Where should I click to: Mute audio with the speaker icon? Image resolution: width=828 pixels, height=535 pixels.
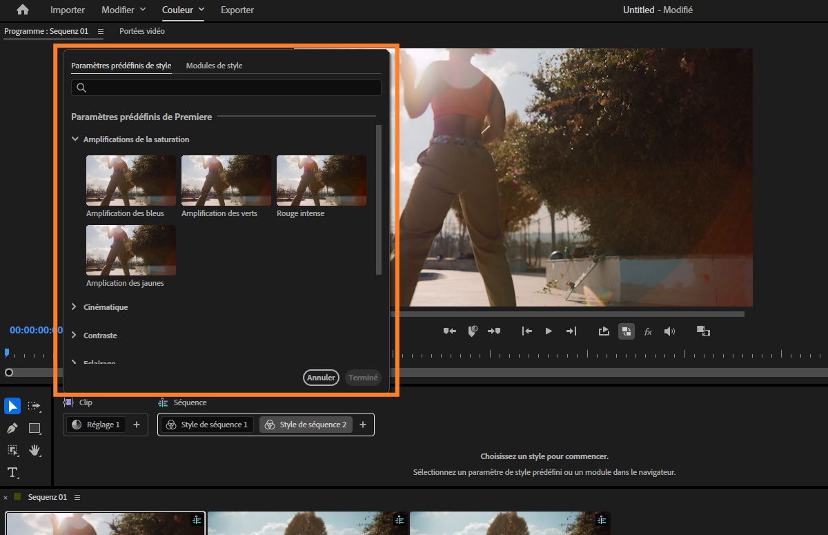click(x=669, y=331)
